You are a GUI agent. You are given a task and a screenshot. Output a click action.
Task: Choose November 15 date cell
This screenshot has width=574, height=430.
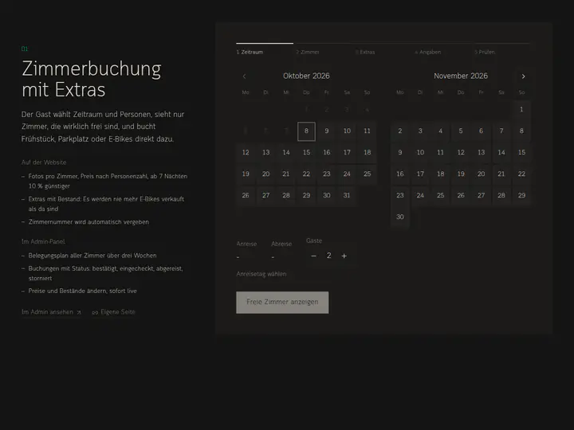521,152
